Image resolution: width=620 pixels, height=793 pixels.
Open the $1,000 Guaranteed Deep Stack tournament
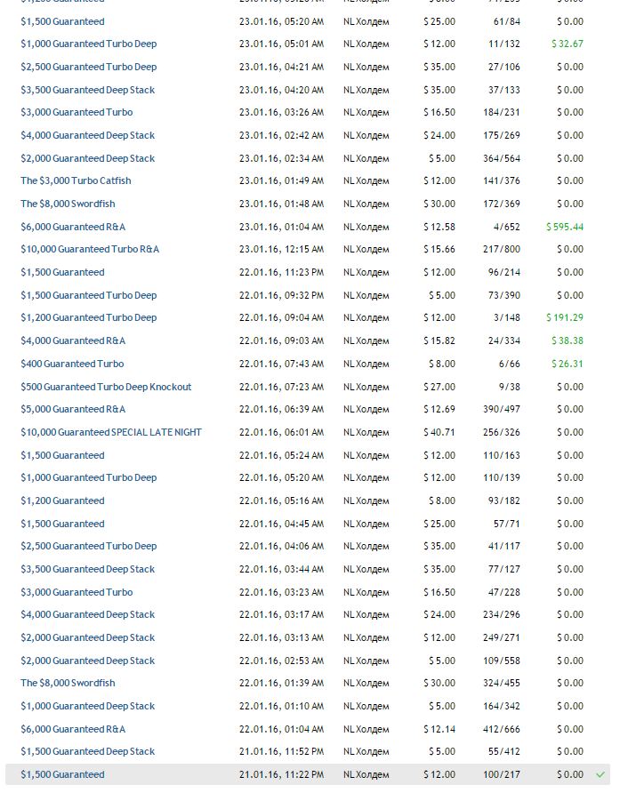click(87, 706)
